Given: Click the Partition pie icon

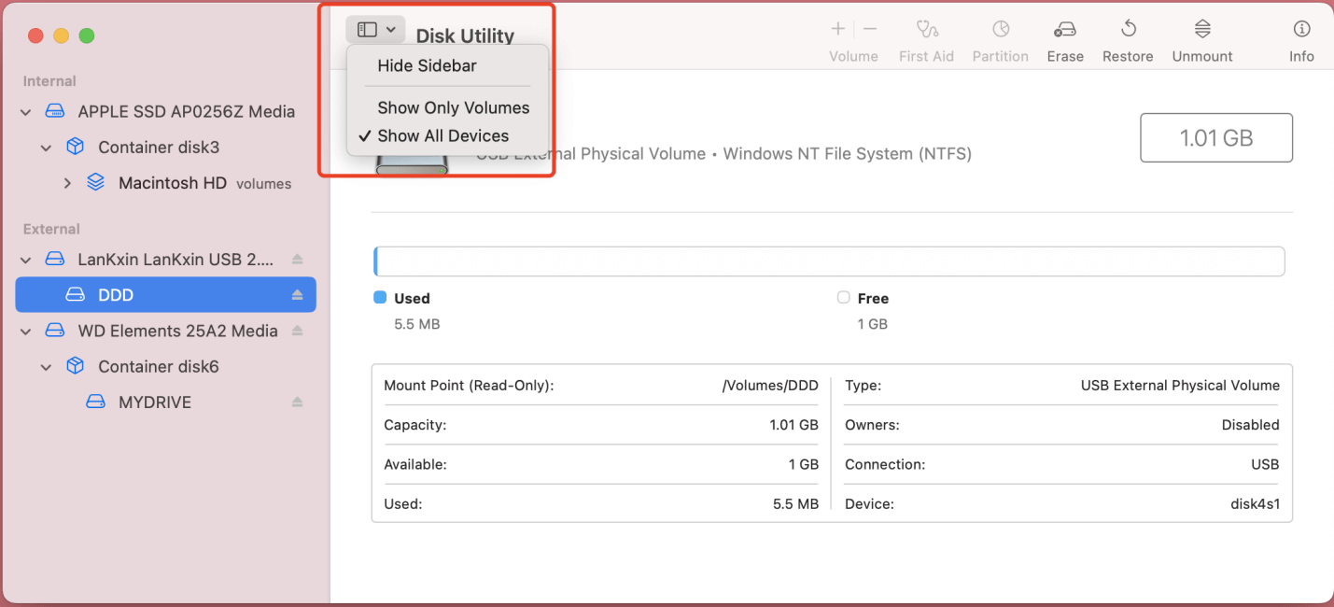Looking at the screenshot, I should pos(1000,30).
